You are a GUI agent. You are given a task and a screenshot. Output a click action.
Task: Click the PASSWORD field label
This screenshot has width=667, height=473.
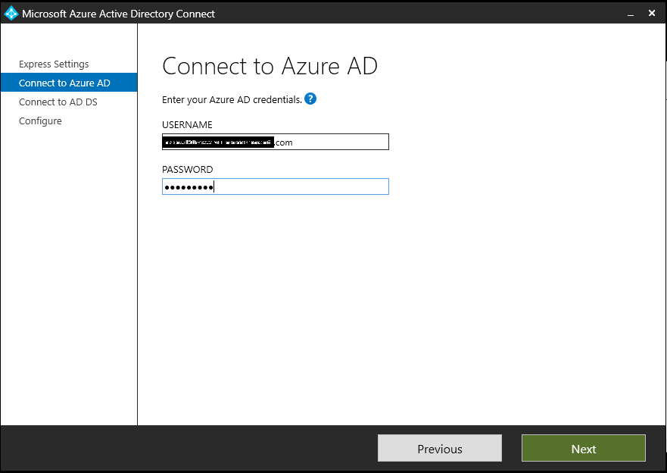click(x=188, y=170)
